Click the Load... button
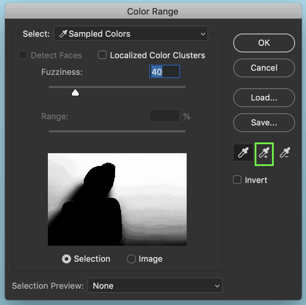 264,98
